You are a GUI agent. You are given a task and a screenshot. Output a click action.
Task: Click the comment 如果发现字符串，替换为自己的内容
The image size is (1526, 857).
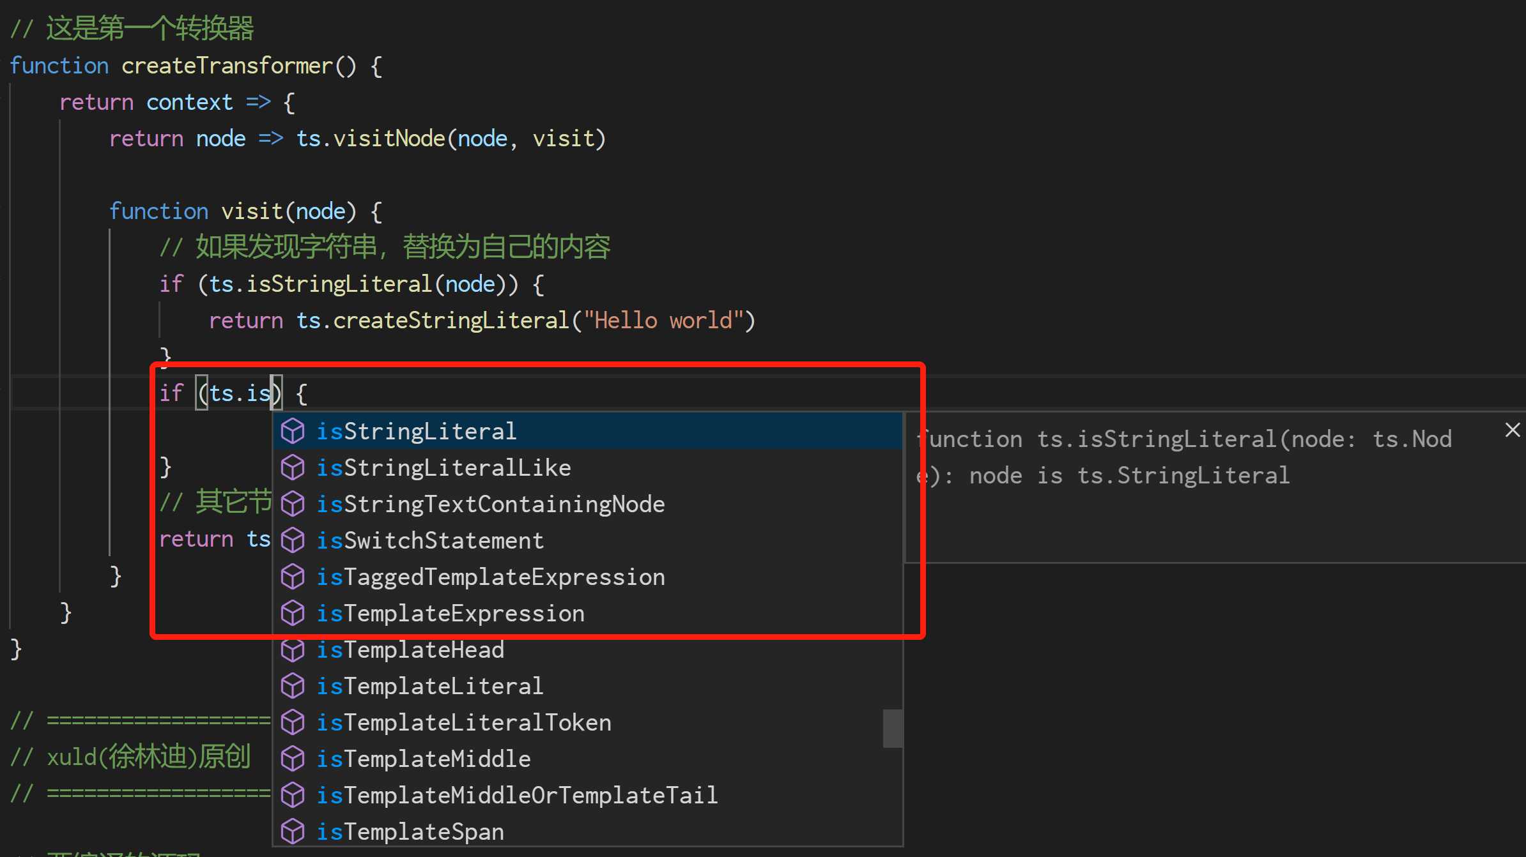tap(385, 247)
